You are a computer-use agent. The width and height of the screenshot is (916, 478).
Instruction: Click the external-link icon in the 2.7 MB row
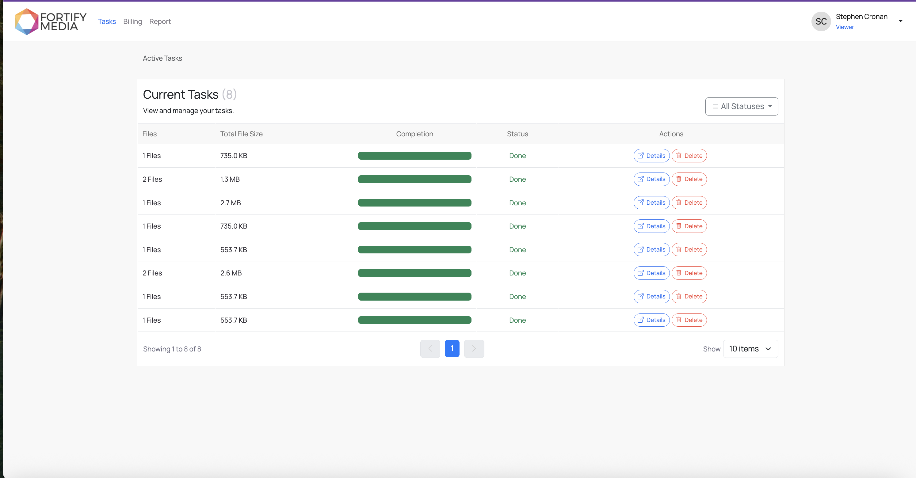640,203
